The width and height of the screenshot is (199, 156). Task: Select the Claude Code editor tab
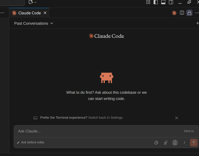tap(29, 13)
